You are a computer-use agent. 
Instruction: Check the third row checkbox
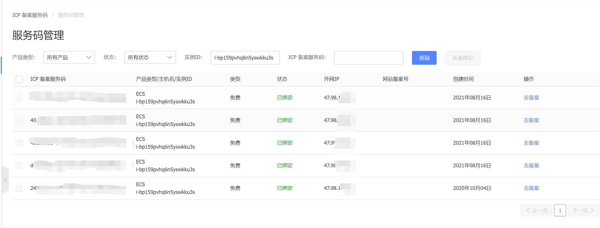[19, 143]
